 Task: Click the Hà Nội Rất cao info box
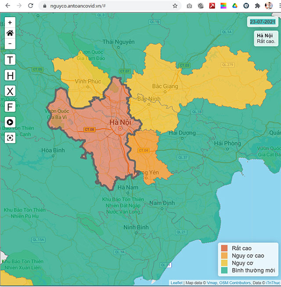point(266,38)
